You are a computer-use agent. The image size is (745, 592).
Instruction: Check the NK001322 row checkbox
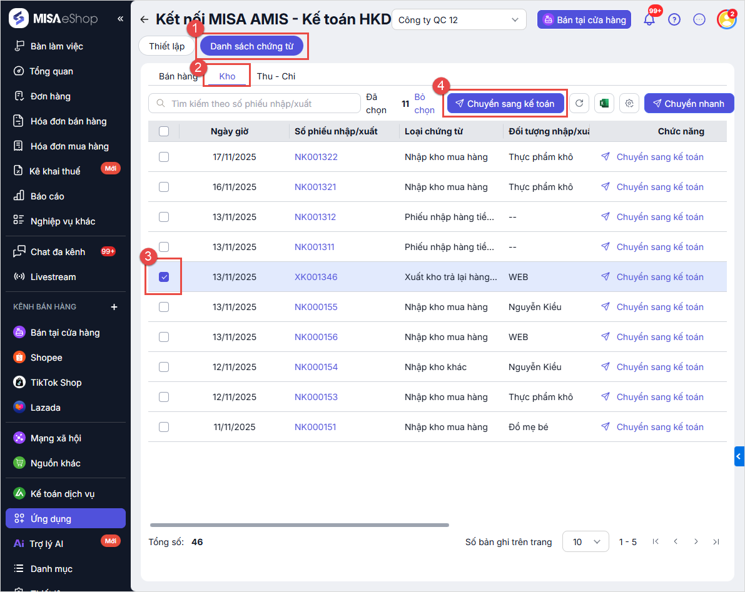click(x=164, y=157)
